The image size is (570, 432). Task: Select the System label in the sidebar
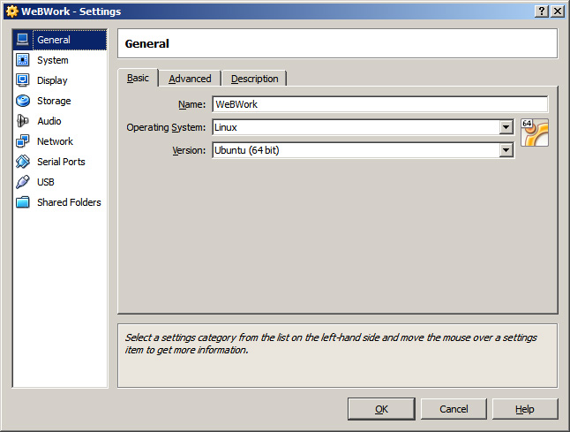coord(53,60)
